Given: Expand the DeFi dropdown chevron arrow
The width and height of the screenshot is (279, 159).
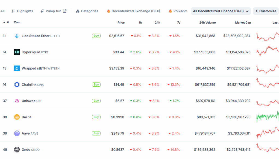Looking at the screenshot, I should click(247, 11).
